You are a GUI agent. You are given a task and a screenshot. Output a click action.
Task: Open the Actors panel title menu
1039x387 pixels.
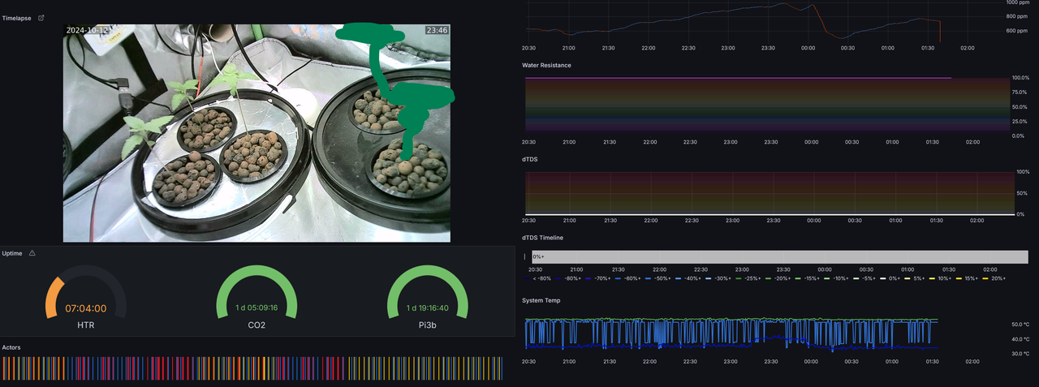pos(11,347)
